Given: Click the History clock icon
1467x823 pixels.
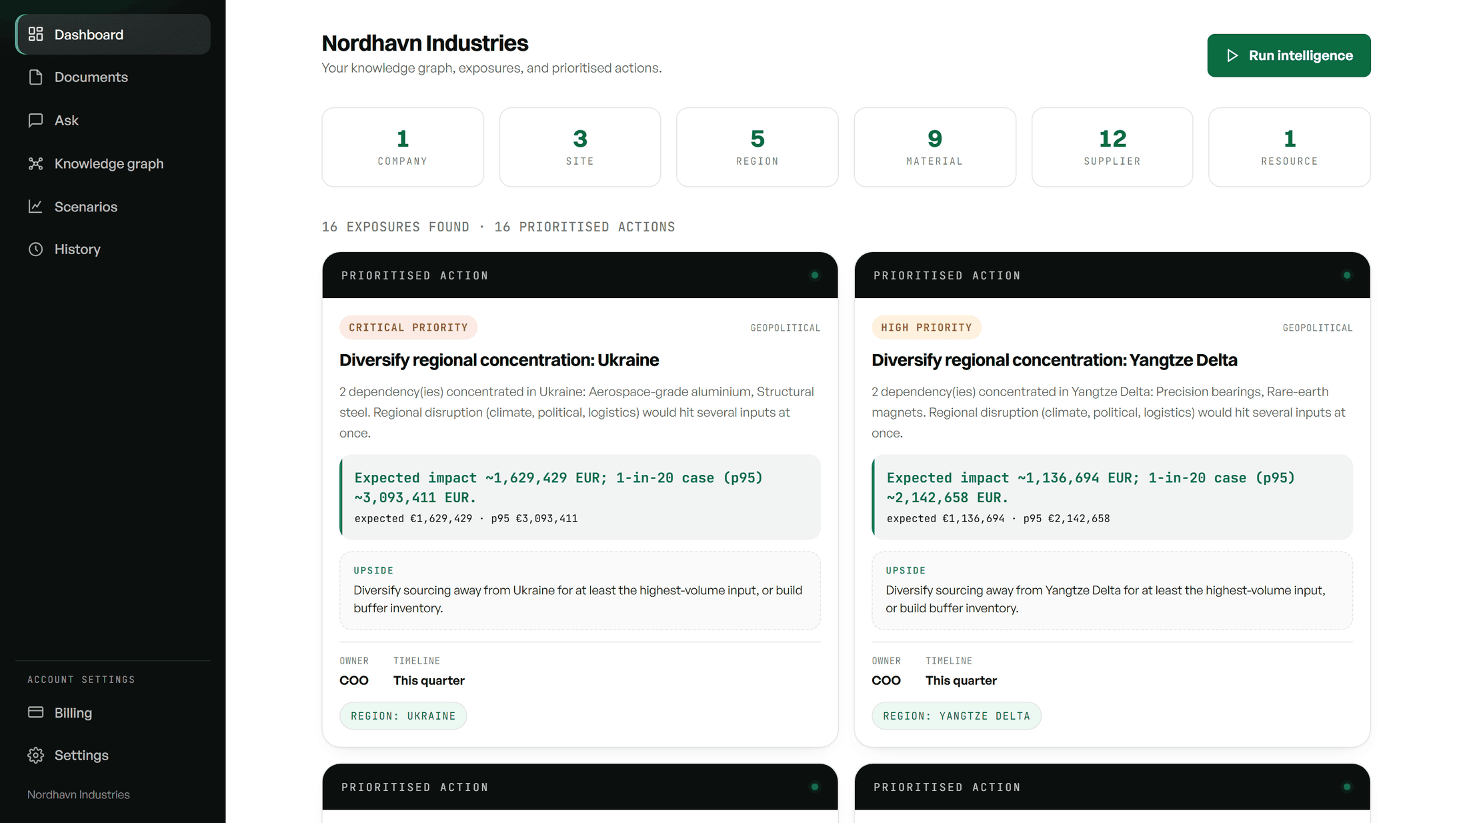Looking at the screenshot, I should pyautogui.click(x=36, y=249).
